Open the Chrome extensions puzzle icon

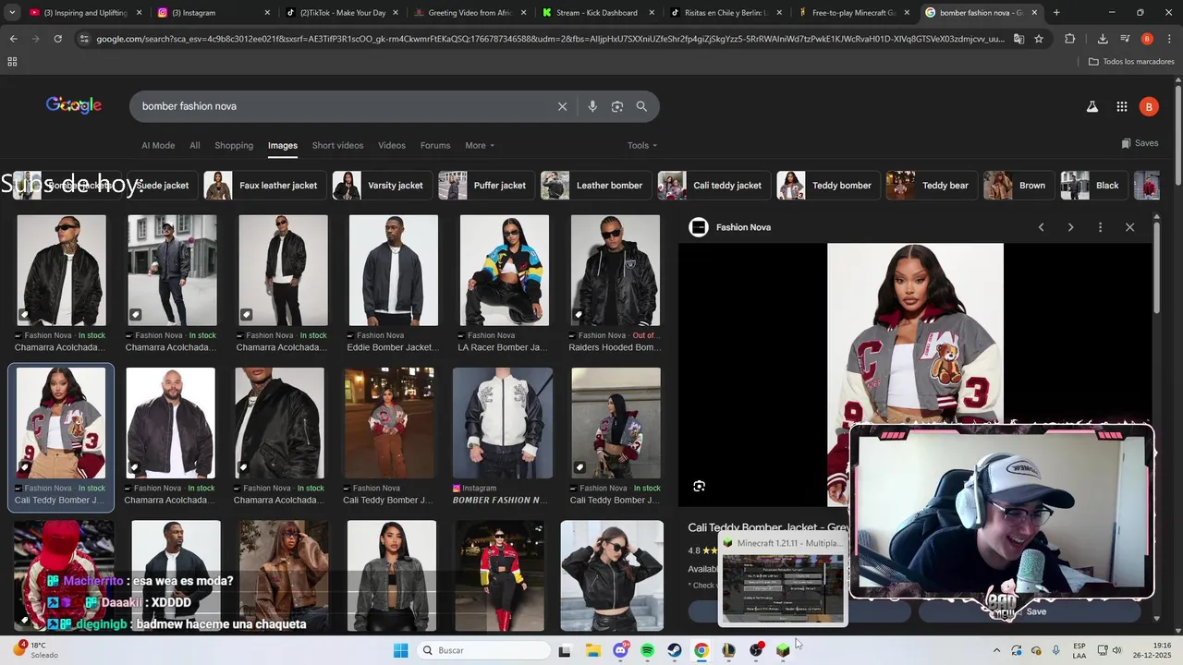coord(1070,39)
